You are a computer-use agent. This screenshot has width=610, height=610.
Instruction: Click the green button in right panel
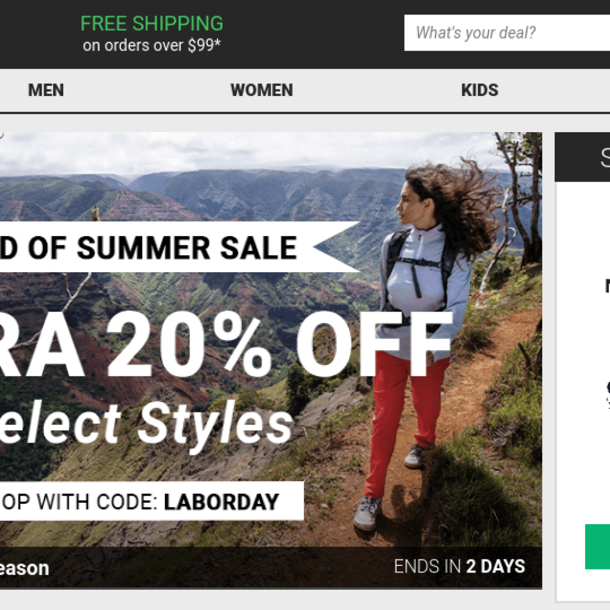[x=597, y=547]
